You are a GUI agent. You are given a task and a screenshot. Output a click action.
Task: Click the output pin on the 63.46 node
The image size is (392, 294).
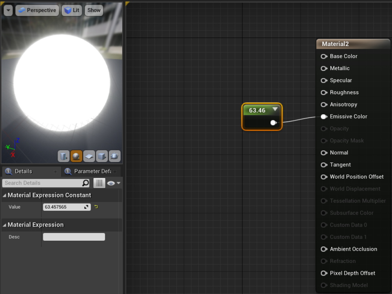tap(273, 123)
